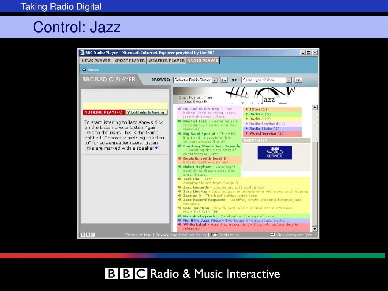Viewport: 388px width, 291px height.
Task: Open the Courtney Pine's Jazz Crusade link
Action: [211, 146]
